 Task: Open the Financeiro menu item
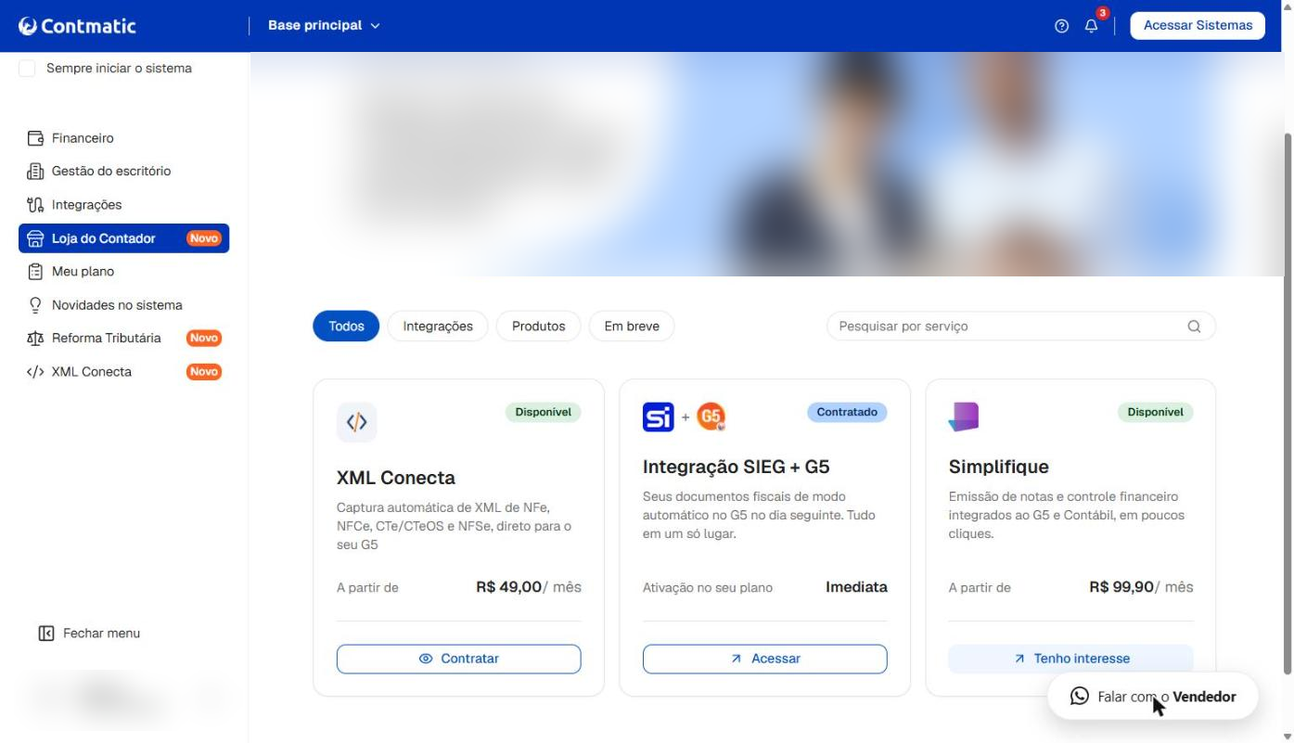coord(123,138)
